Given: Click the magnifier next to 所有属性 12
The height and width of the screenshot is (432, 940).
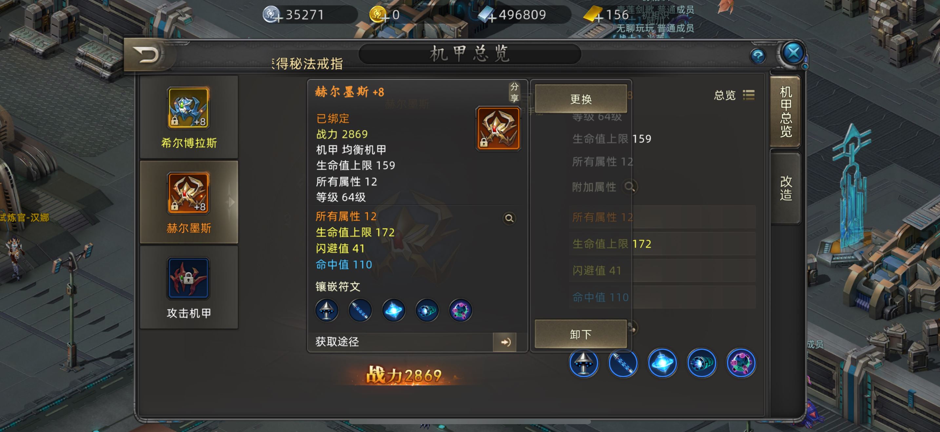Looking at the screenshot, I should (x=509, y=218).
